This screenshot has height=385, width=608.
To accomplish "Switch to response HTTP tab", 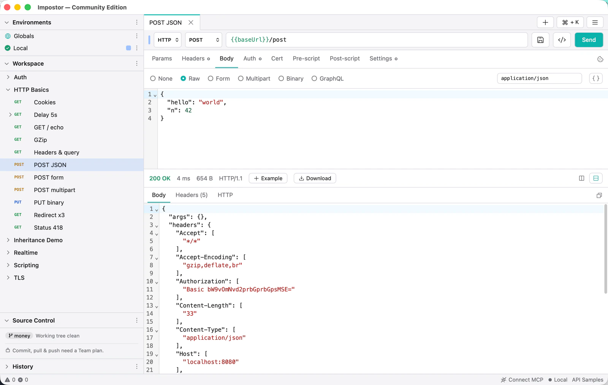I will (225, 195).
